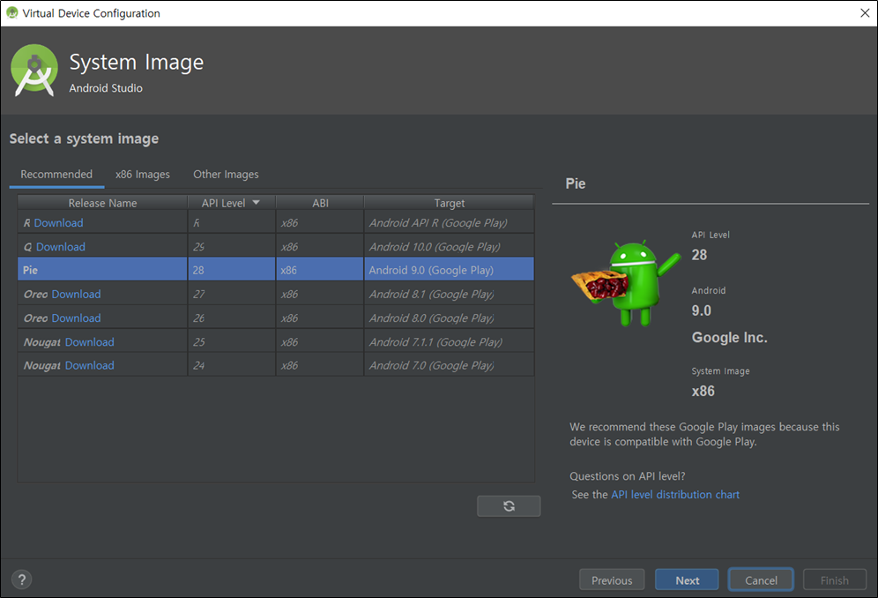
Task: Open help with the question mark icon
Action: (22, 579)
